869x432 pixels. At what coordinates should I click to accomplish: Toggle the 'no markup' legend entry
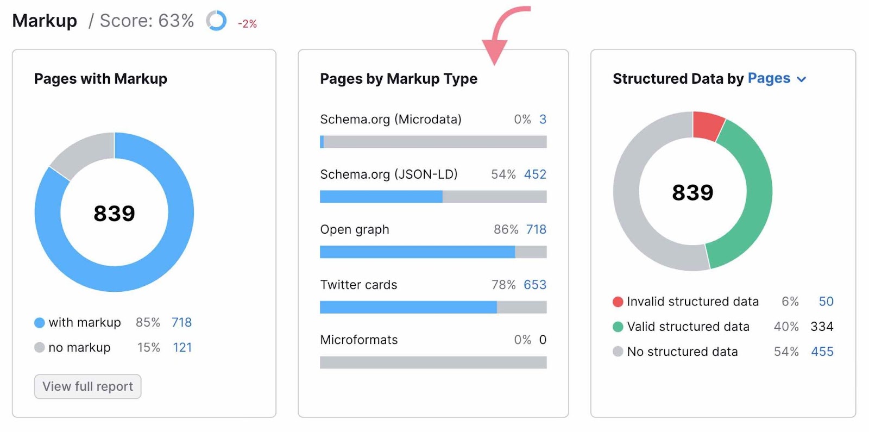point(79,347)
